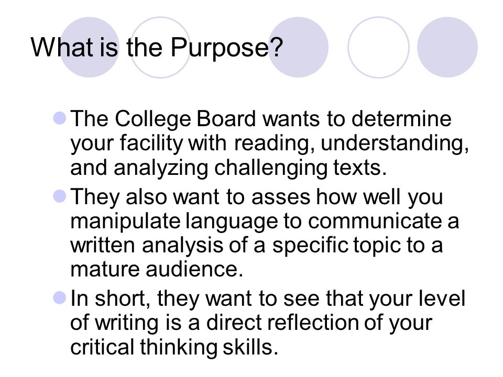Select the filled lavender circle after the question mark
Screen dimensions: 503x377
pyautogui.click(x=298, y=47)
